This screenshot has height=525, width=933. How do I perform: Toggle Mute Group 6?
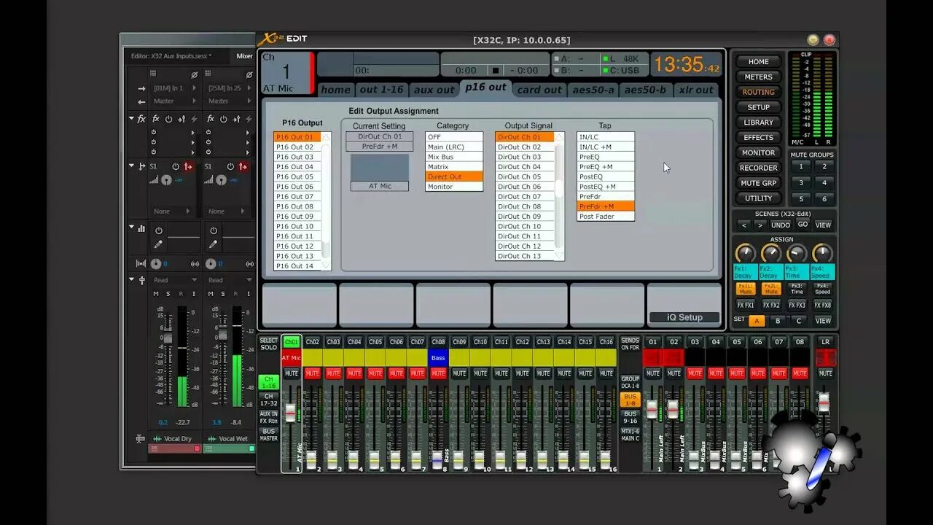pos(824,198)
